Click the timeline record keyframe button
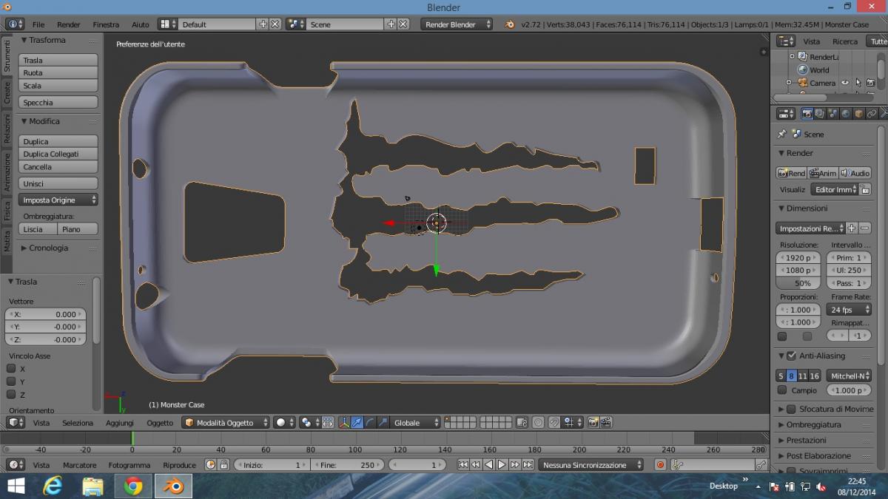This screenshot has height=499, width=888. tap(660, 465)
